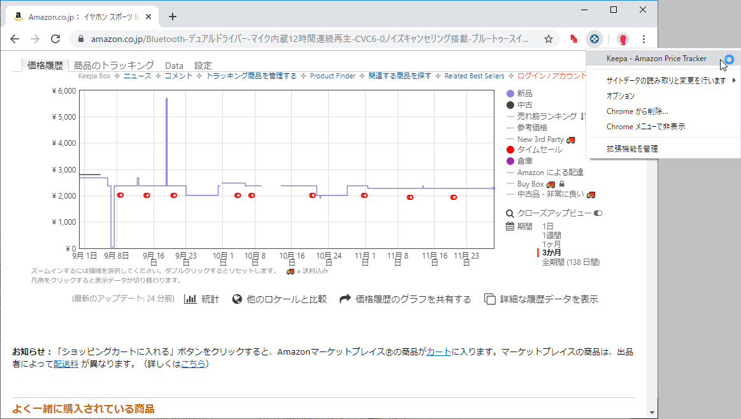Click the こちら details link

[193, 364]
